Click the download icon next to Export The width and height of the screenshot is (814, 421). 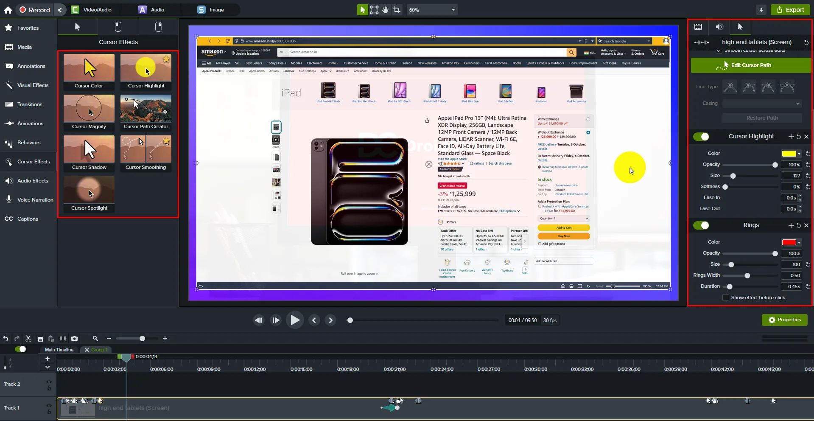pos(761,10)
